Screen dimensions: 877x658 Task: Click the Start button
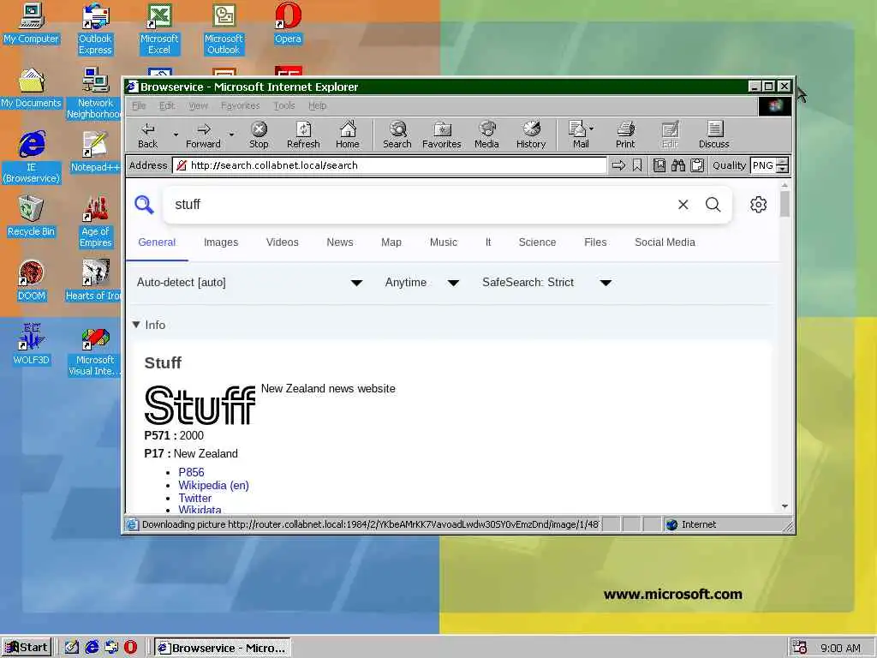point(27,648)
